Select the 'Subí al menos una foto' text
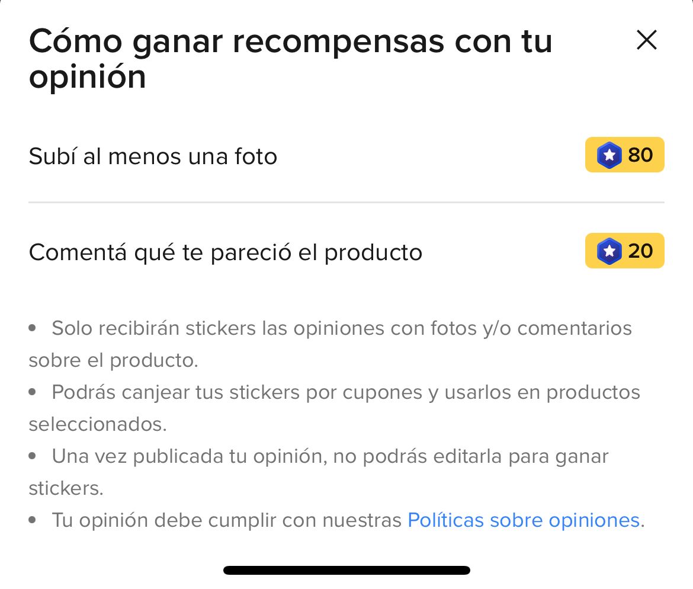This screenshot has width=693, height=589. [x=153, y=156]
